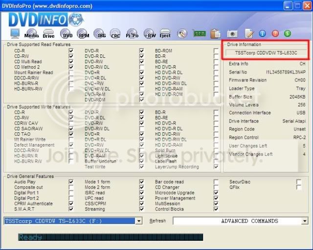Click the Region Code value Unset
This screenshot has height=250, width=313.
[x=299, y=129]
